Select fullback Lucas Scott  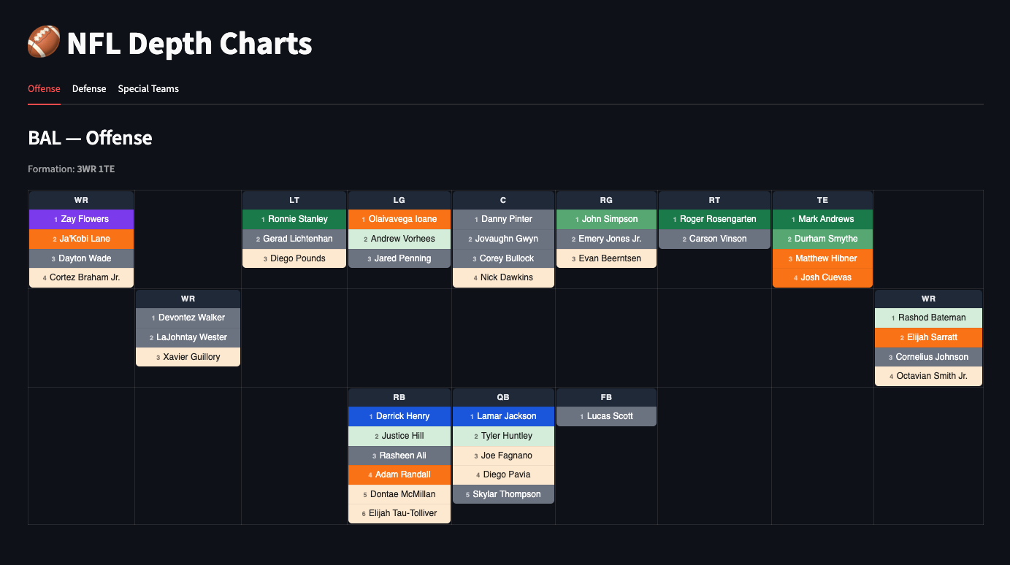tap(606, 416)
